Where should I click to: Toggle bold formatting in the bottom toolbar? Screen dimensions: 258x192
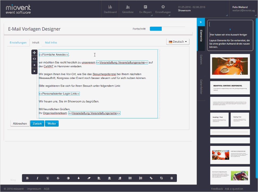point(27,178)
